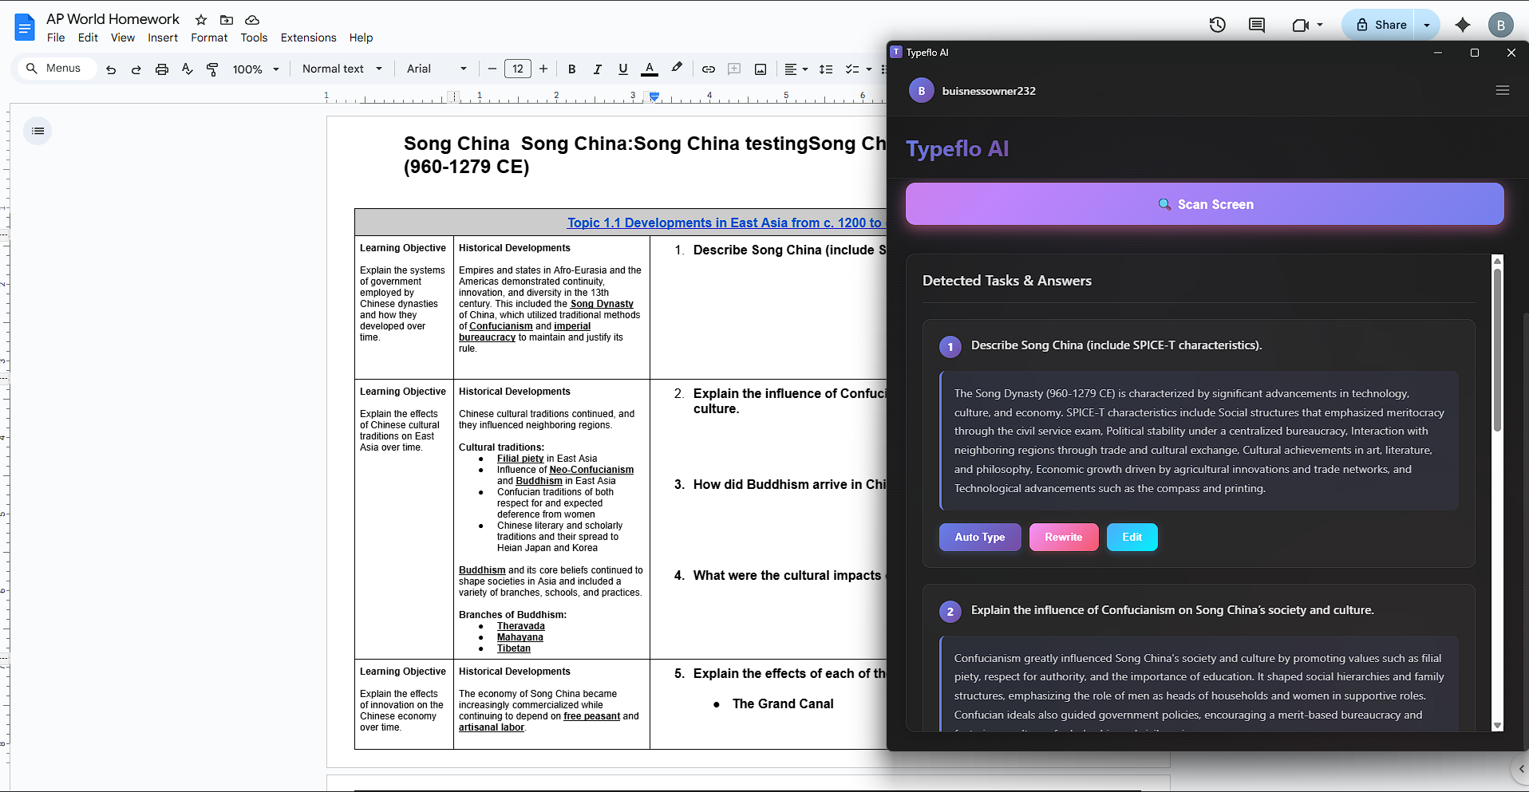
Task: Toggle bold formatting
Action: [571, 69]
